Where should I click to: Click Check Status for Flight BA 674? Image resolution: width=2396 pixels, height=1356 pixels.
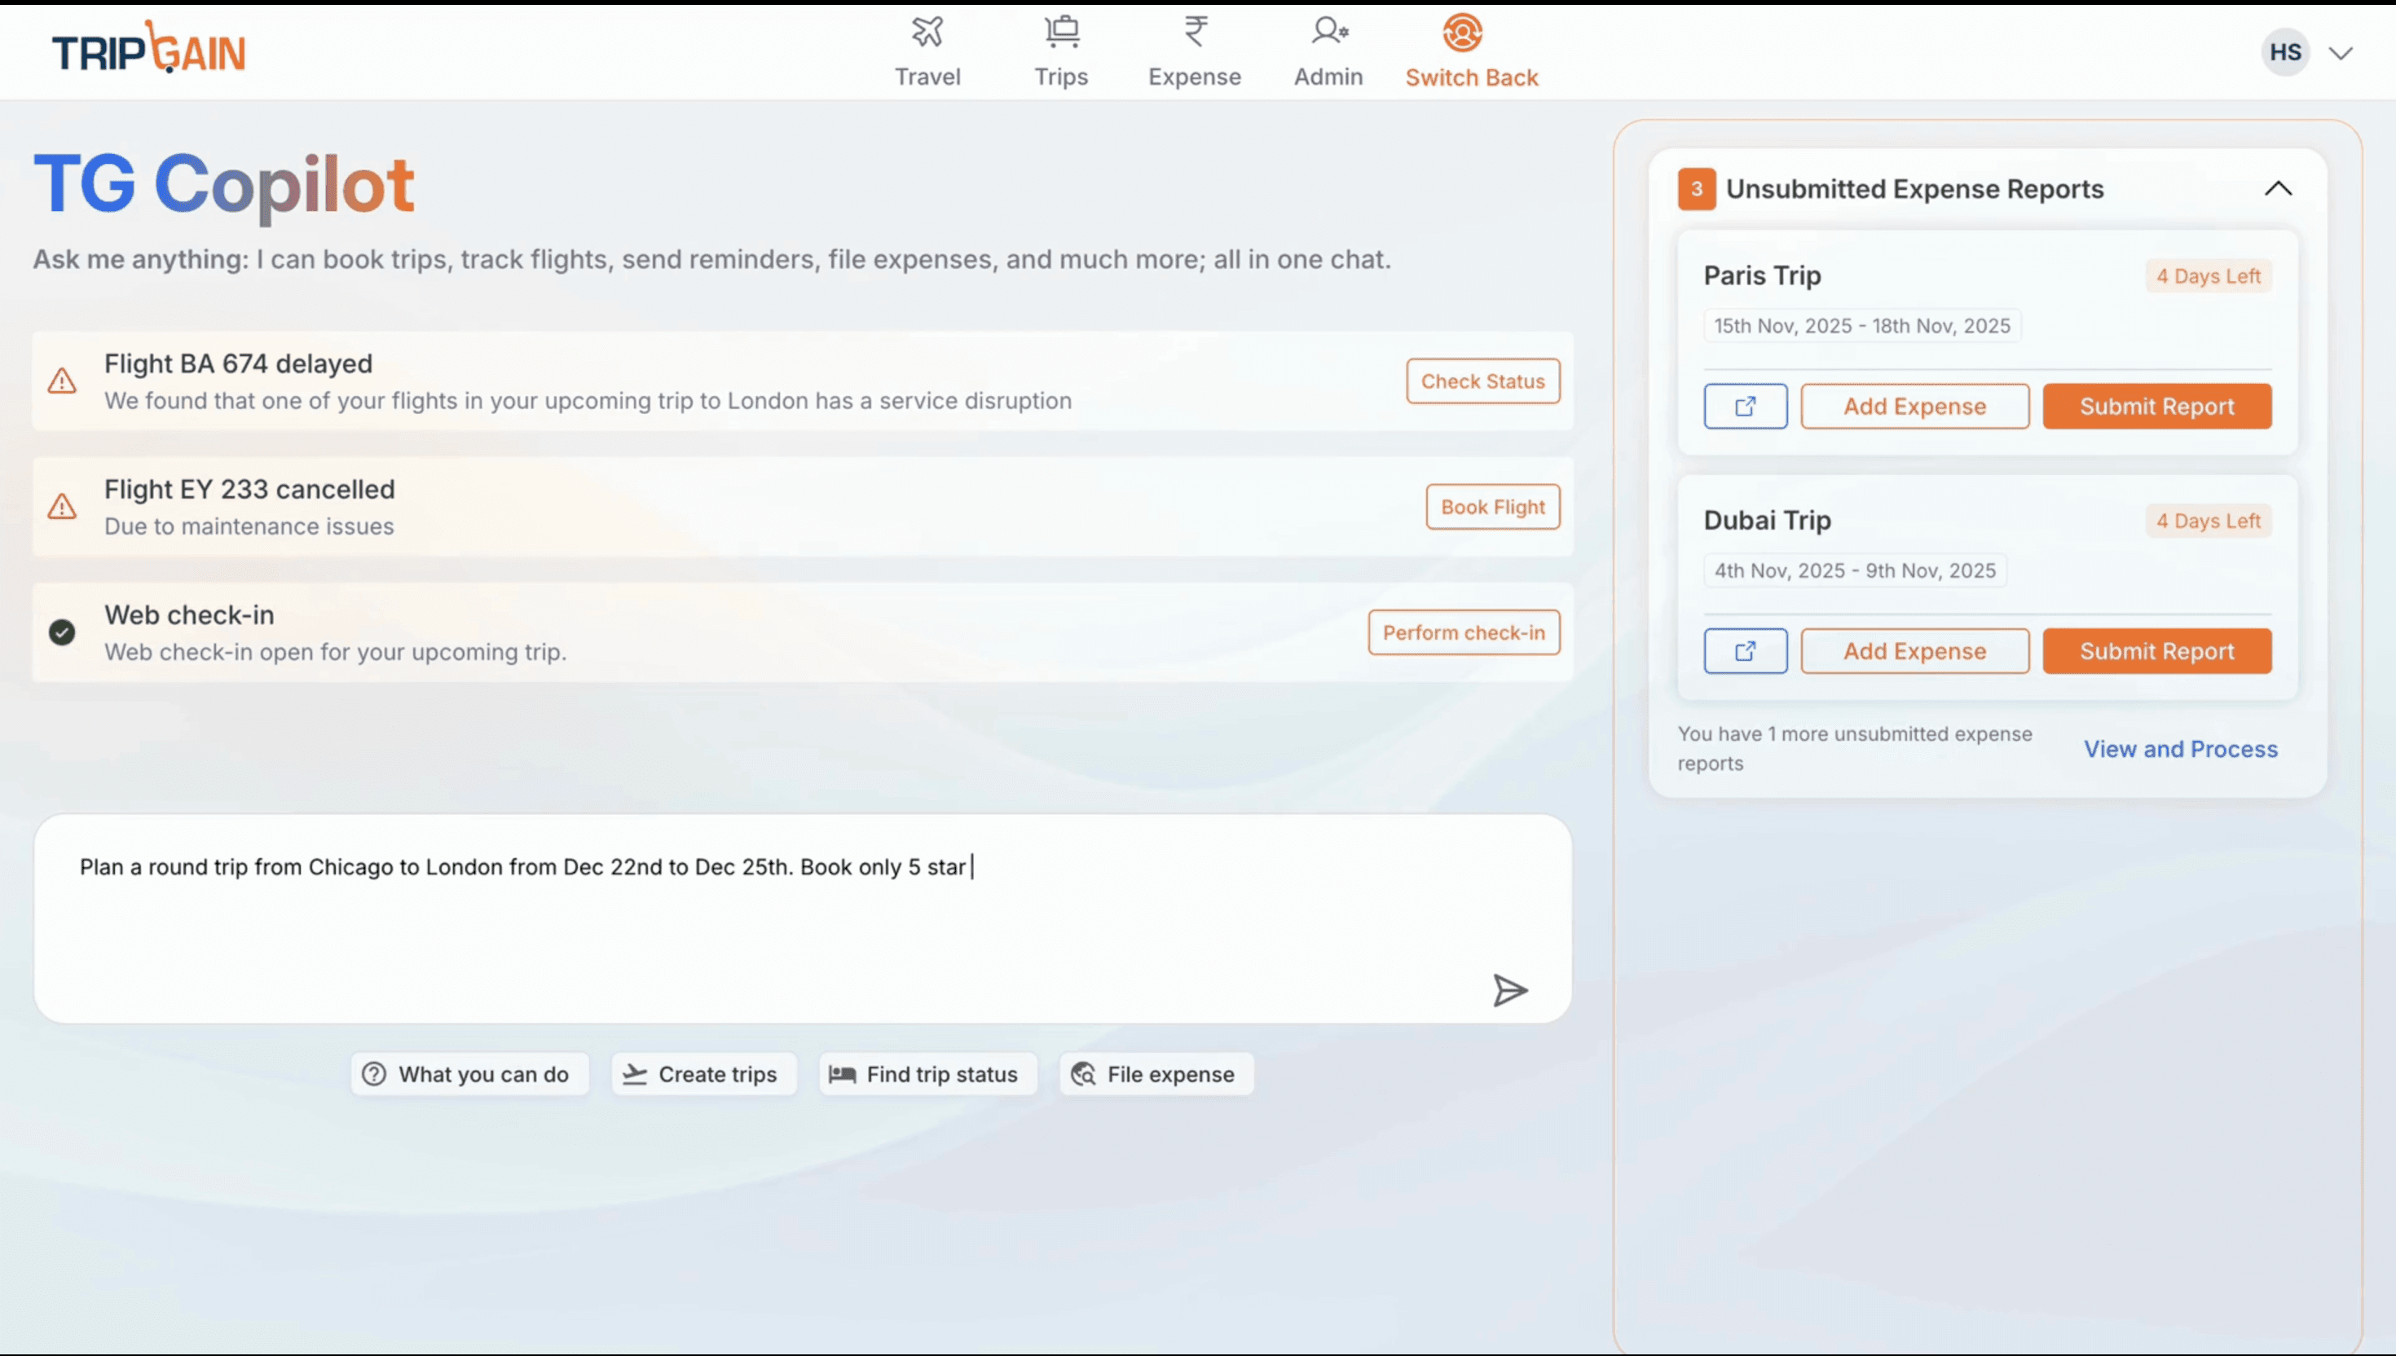(x=1482, y=381)
